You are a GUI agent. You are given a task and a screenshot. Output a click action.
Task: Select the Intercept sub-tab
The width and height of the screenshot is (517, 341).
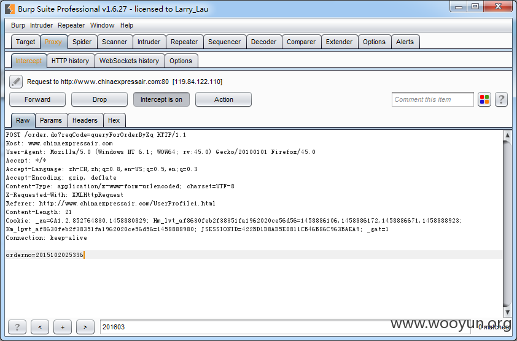click(x=29, y=61)
